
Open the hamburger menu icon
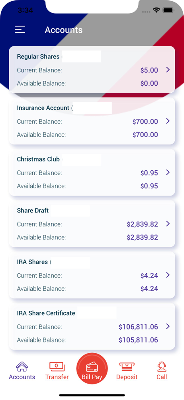coord(20,30)
